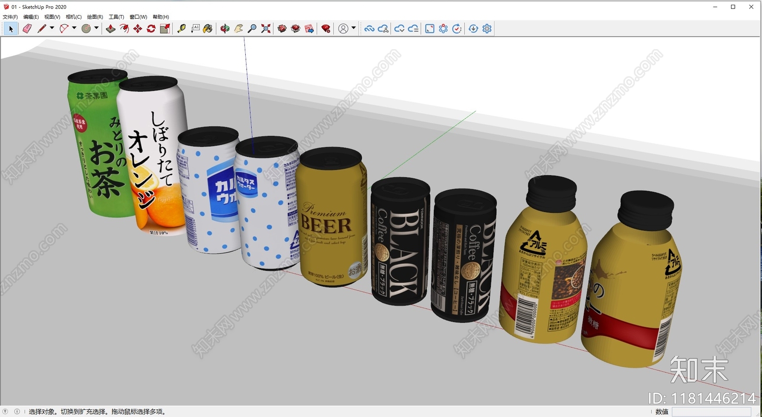Open the 文件(F) menu

click(10, 17)
